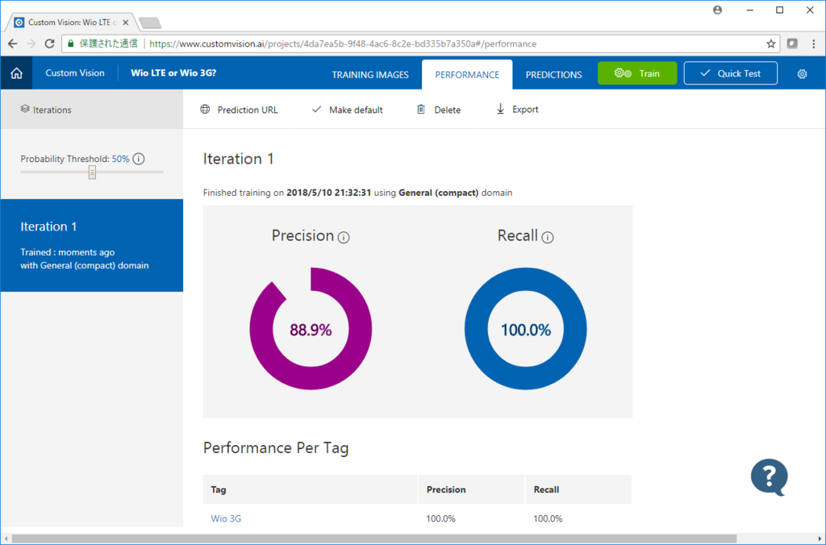The image size is (826, 545).
Task: Export the trained model
Action: pos(517,110)
